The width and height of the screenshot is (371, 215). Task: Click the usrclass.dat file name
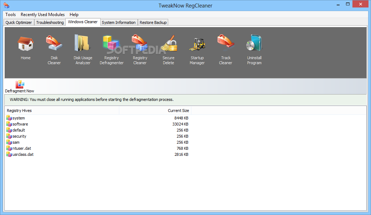(23, 154)
